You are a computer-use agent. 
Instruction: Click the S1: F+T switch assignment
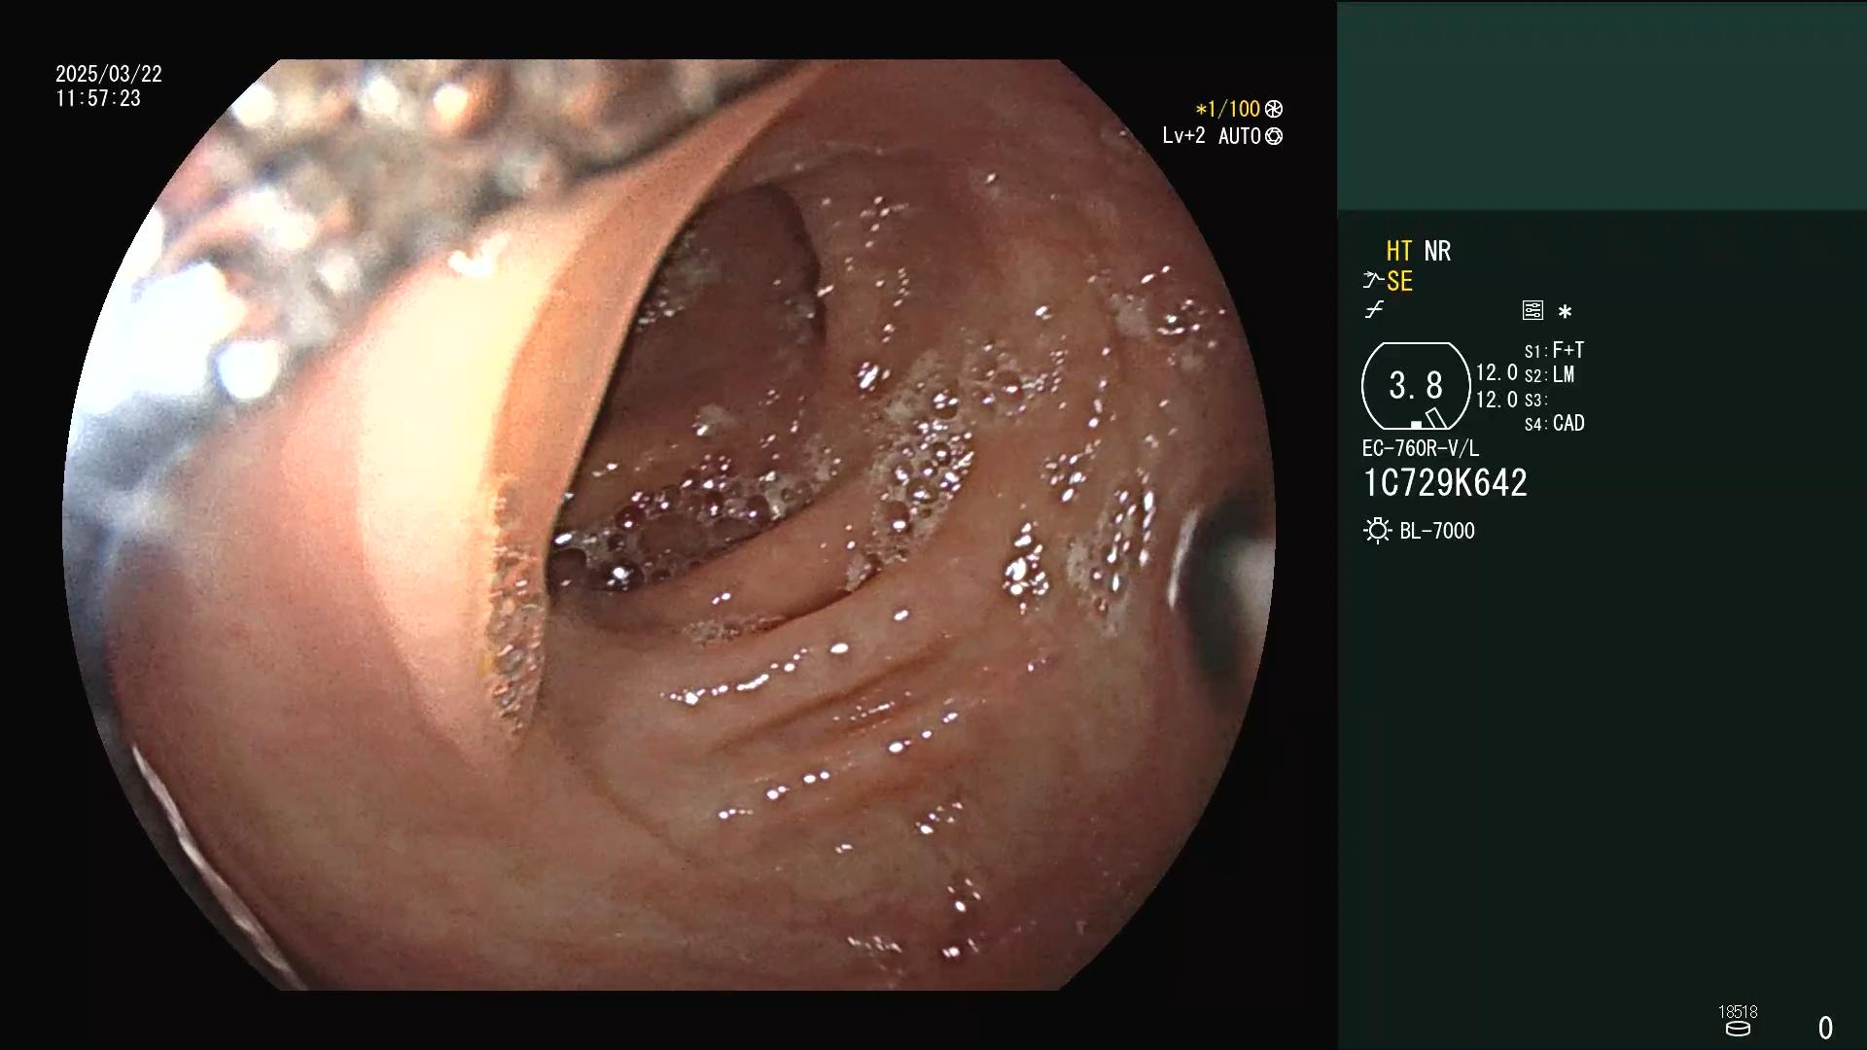[x=1554, y=350]
